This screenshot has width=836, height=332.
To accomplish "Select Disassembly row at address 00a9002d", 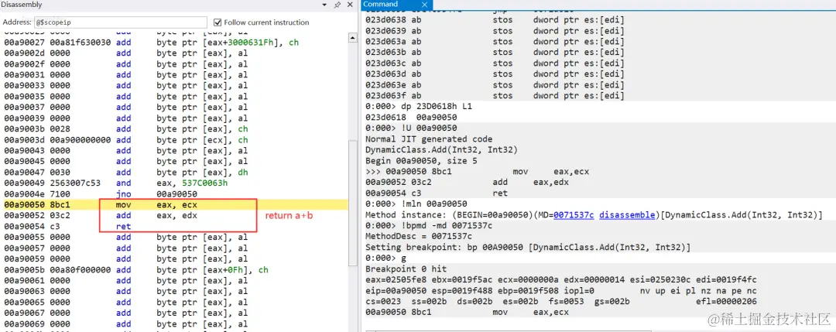I will tap(176, 53).
